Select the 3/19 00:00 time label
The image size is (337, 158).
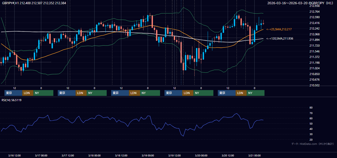pos(148,155)
